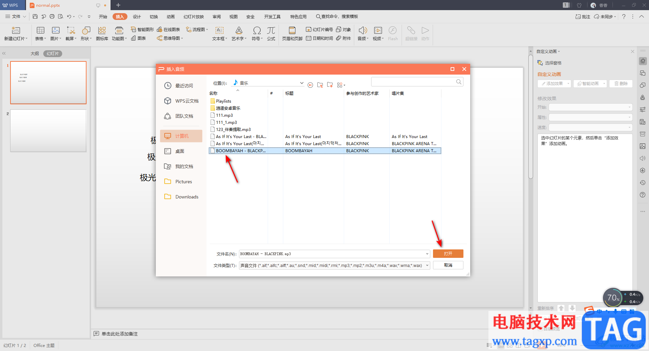Image resolution: width=649 pixels, height=351 pixels.
Task: Insert a Formula (公式)
Action: [271, 34]
